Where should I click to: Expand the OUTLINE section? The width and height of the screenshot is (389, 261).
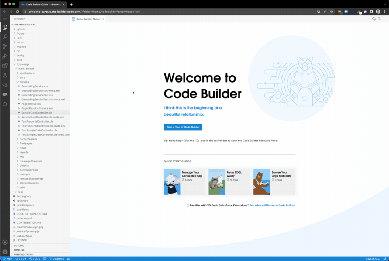18,246
